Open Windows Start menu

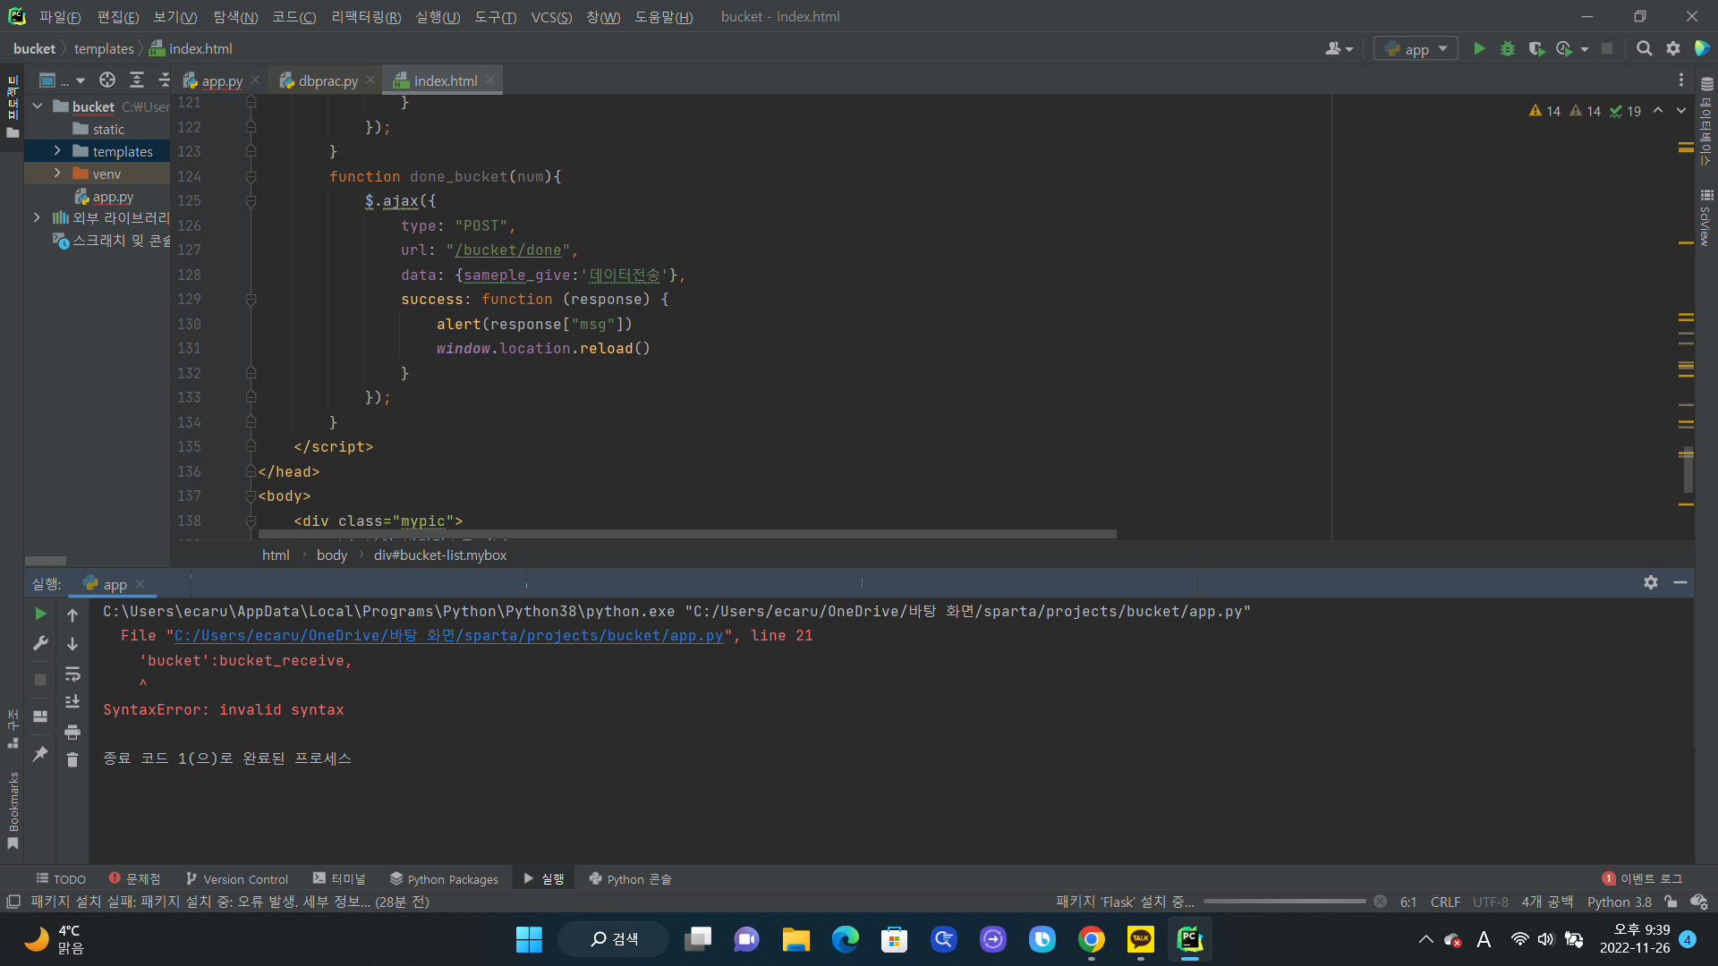[x=529, y=939]
